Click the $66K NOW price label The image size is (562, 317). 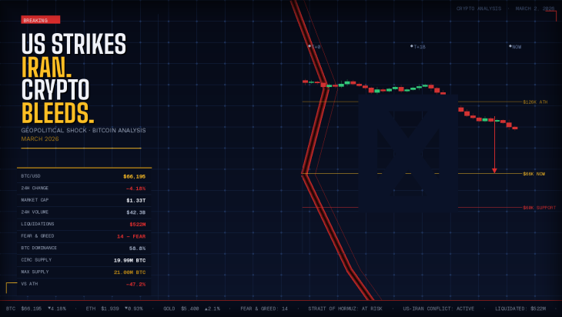pos(534,174)
